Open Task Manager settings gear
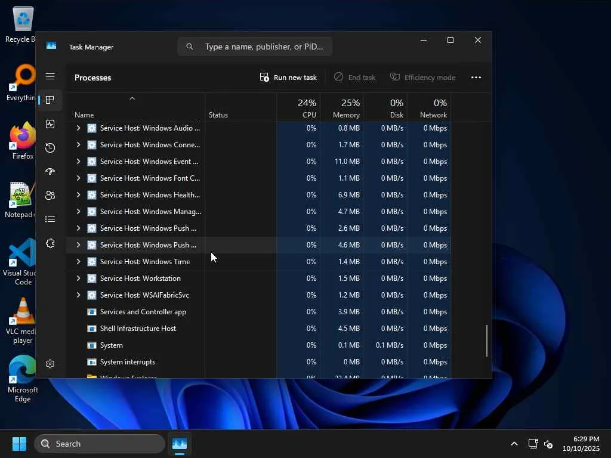 (x=50, y=364)
